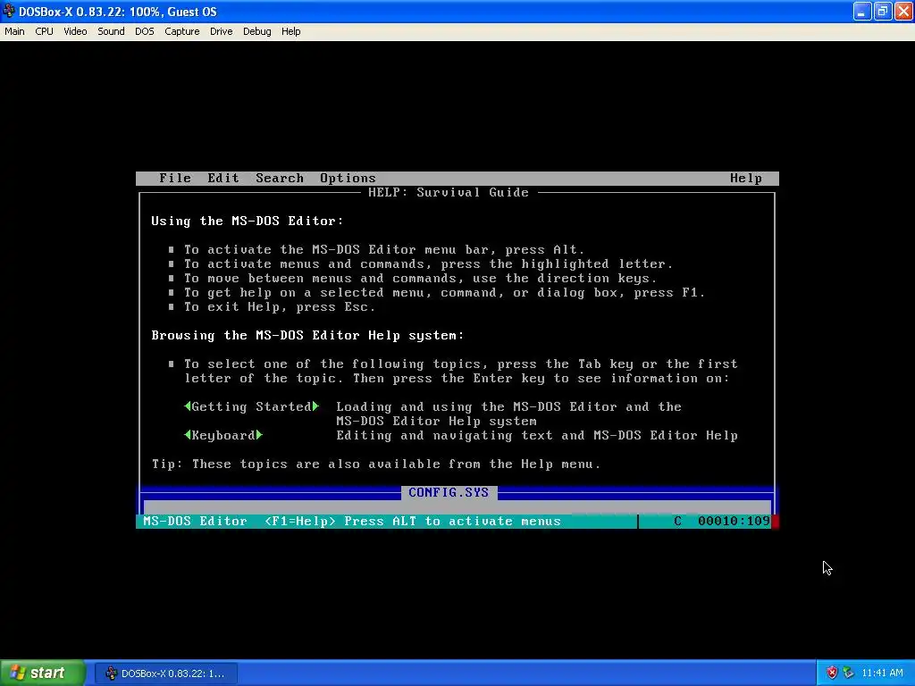
Task: Open the DOSBox-X Video menu
Action: [x=75, y=31]
